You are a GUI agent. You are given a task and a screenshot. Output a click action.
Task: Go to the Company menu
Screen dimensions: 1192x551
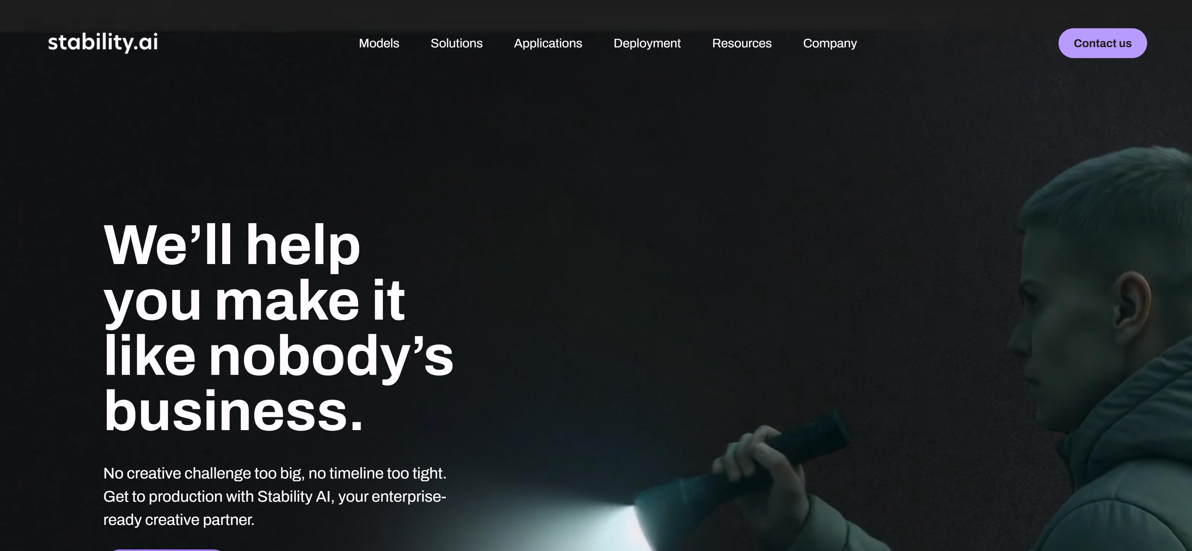pos(830,44)
